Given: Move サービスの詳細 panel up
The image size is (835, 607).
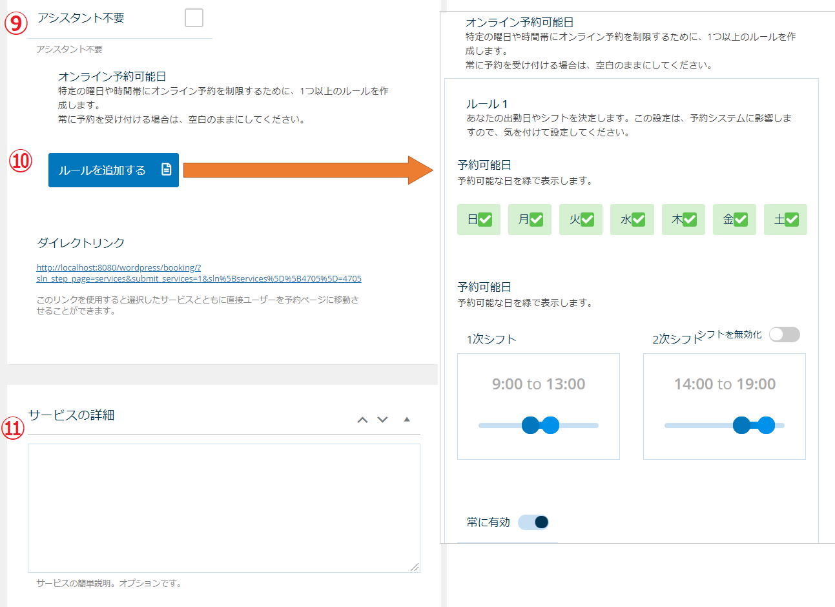Looking at the screenshot, I should pyautogui.click(x=362, y=420).
